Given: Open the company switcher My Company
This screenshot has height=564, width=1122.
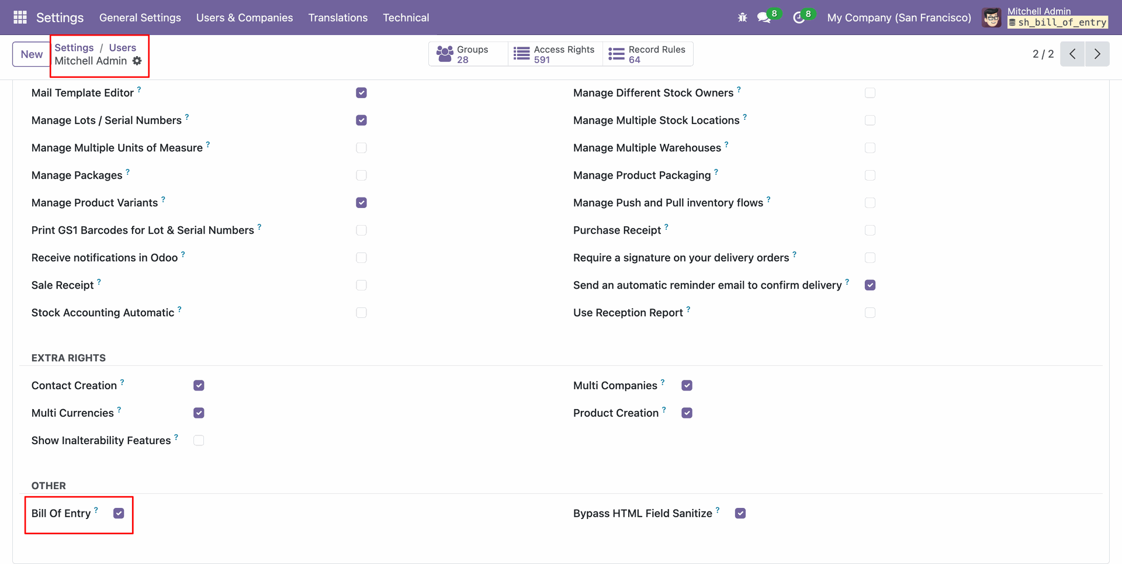Looking at the screenshot, I should 899,18.
